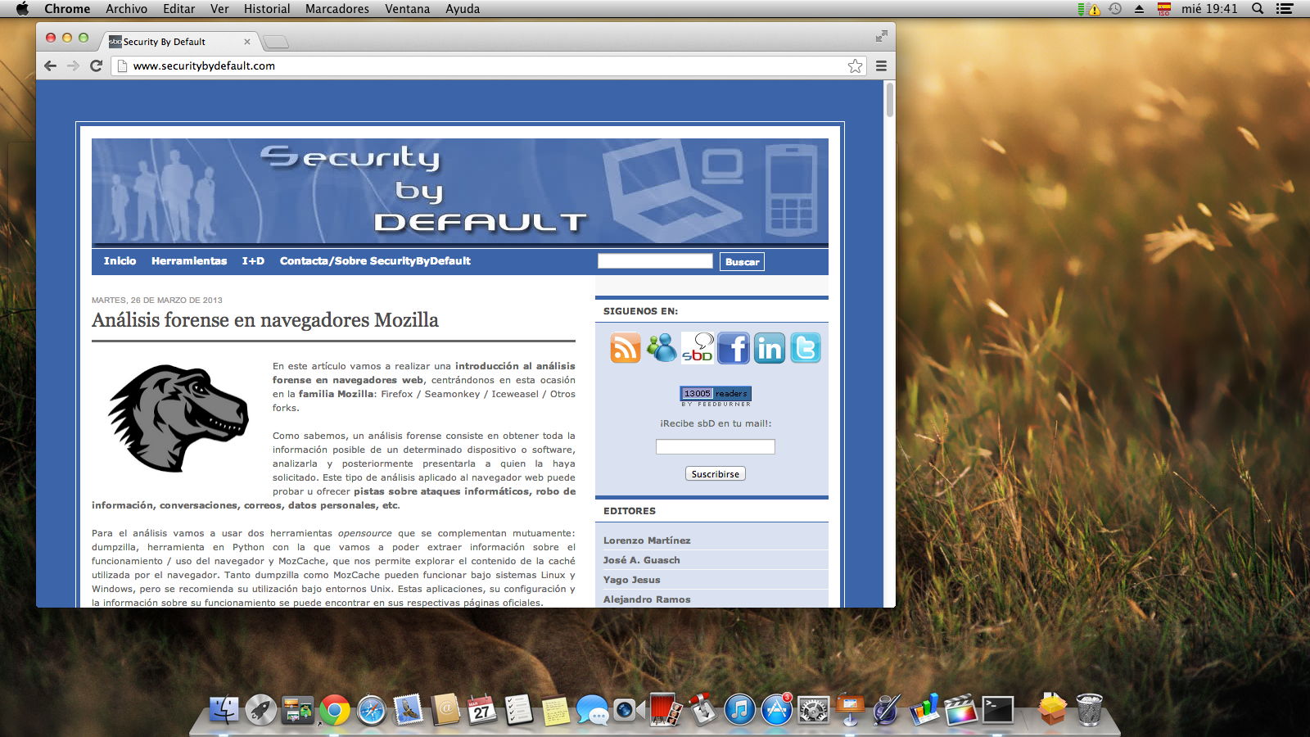Screen dimensions: 1310x737
Task: Open Contacts address book in Dock
Action: pos(445,710)
